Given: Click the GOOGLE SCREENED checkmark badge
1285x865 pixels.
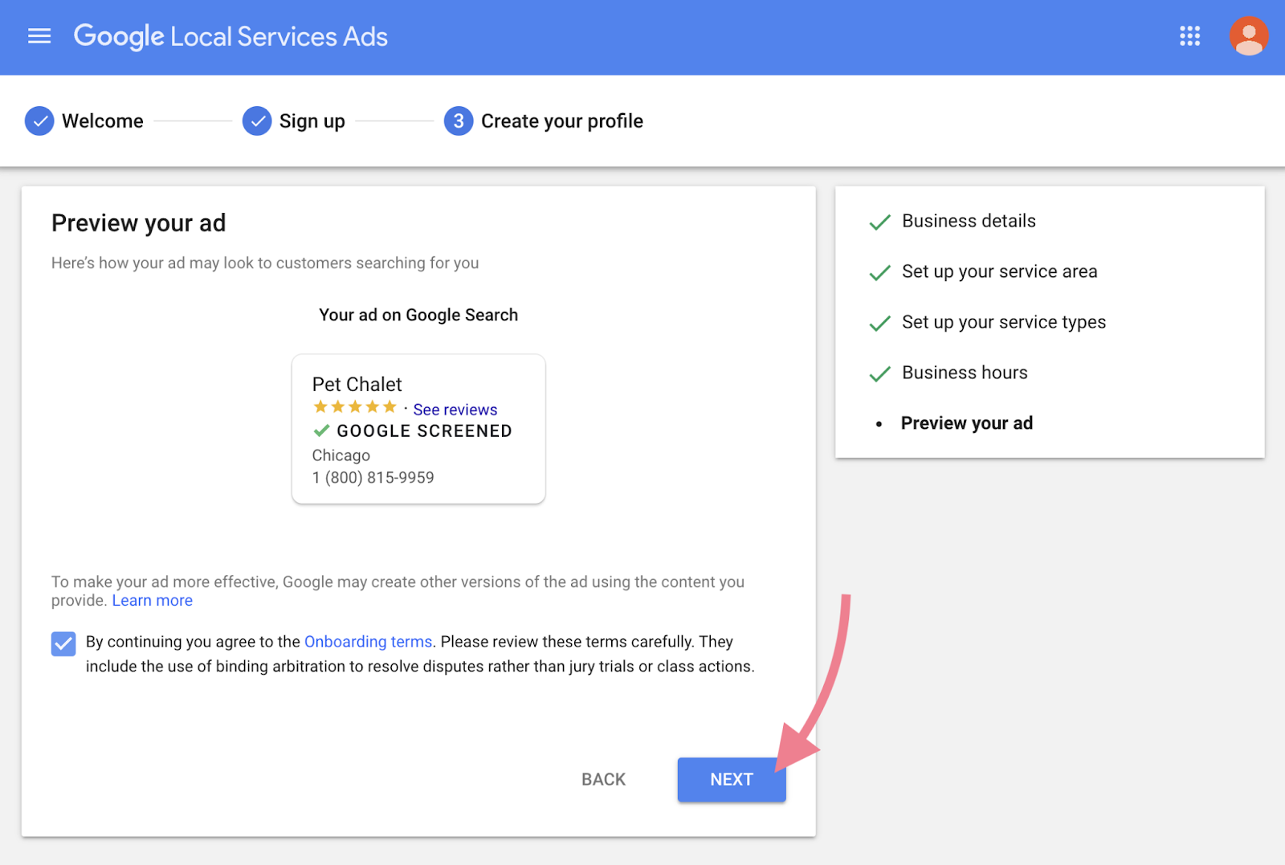Looking at the screenshot, I should 320,430.
